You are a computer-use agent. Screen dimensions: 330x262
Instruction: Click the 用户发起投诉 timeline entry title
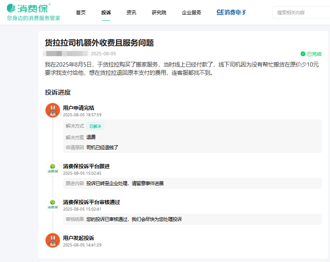point(79,238)
